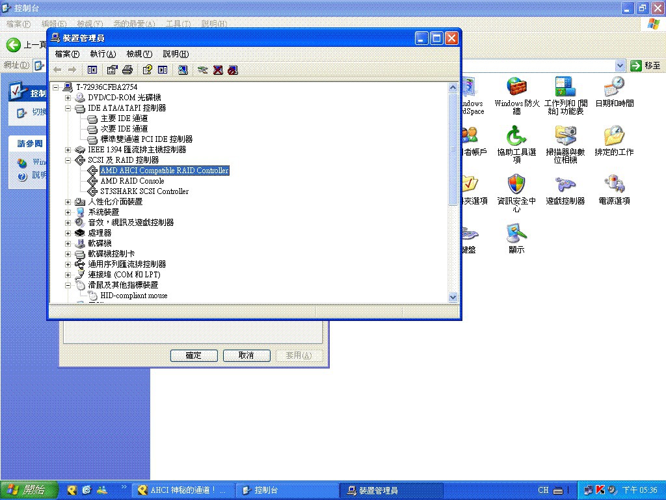Screen dimensions: 666x500
Task: Open 遊戲控制器 icon
Action: (565, 189)
